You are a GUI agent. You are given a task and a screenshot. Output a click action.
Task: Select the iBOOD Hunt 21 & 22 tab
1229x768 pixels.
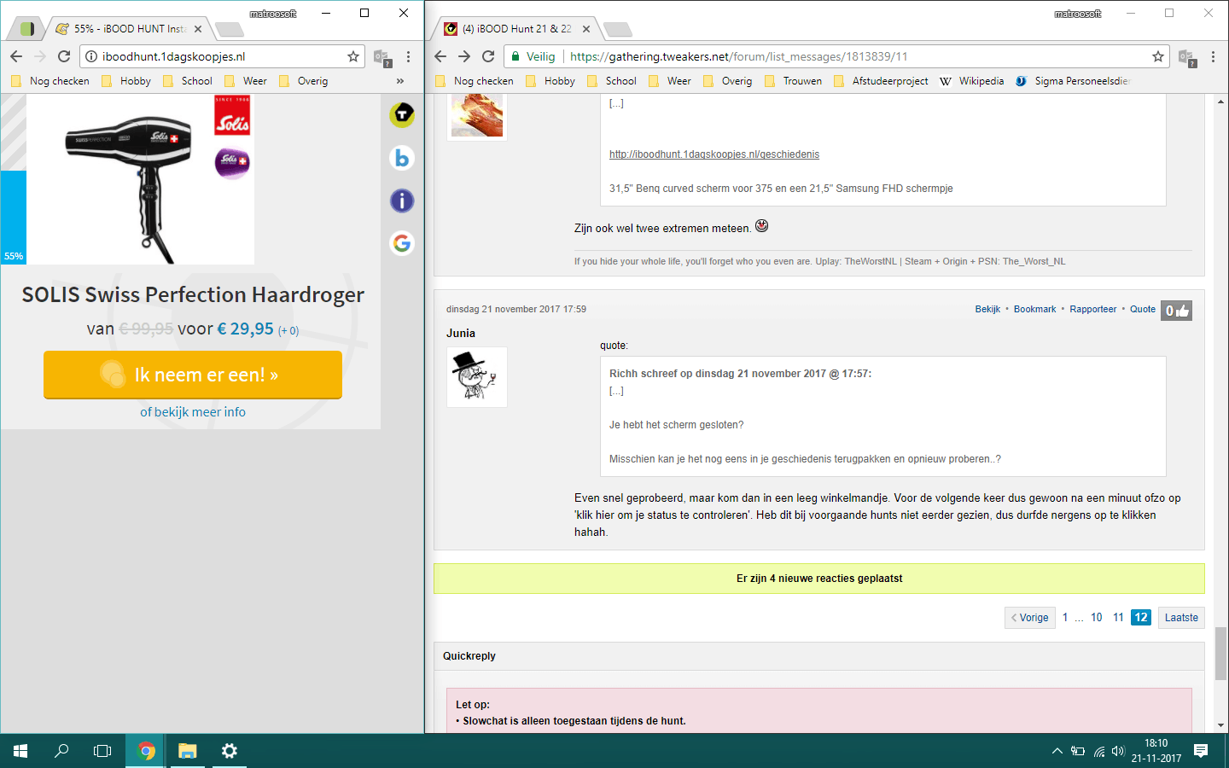click(x=517, y=29)
